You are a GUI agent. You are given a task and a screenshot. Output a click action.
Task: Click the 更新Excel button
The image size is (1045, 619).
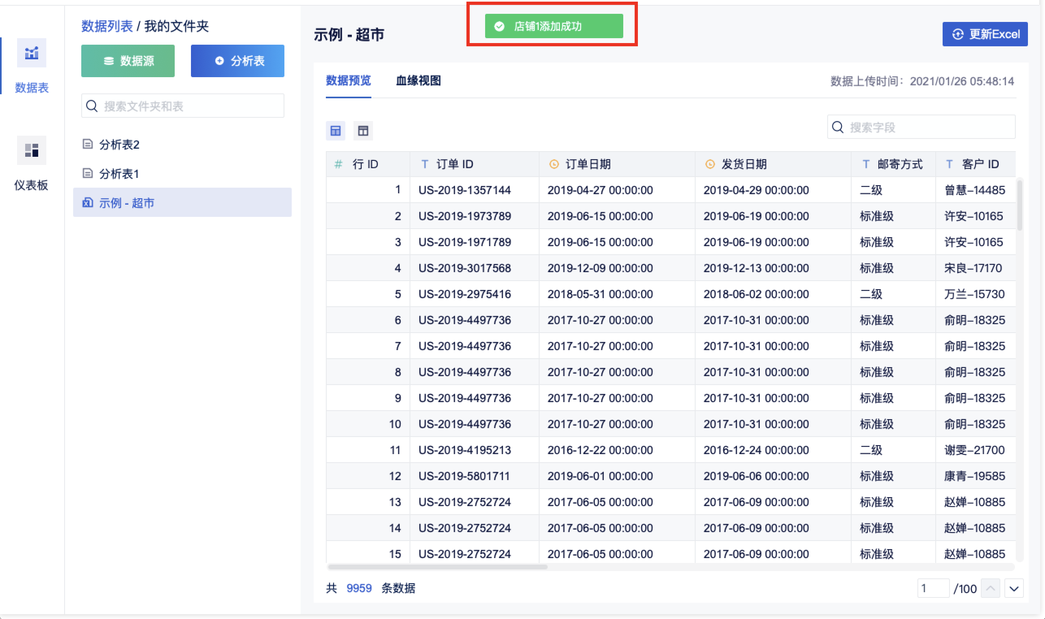984,34
